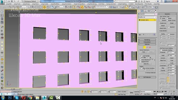Toggle the Angle Snap icon
The image size is (178, 100).
[82, 7]
